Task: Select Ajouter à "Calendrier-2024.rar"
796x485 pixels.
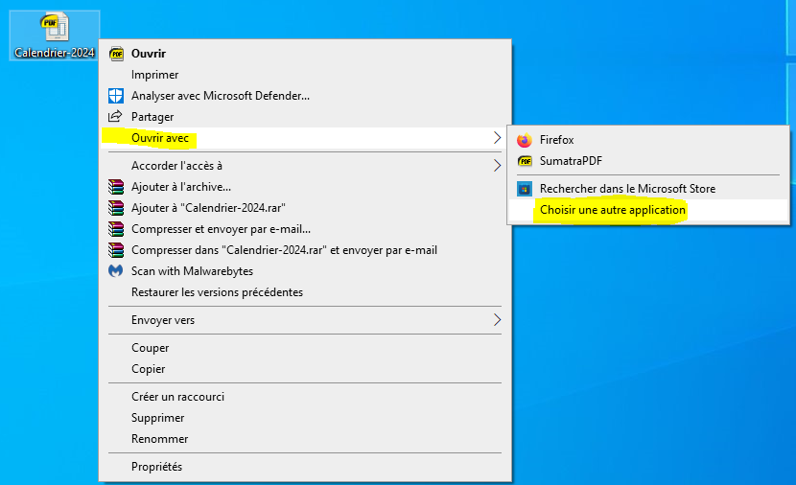Action: [305, 207]
